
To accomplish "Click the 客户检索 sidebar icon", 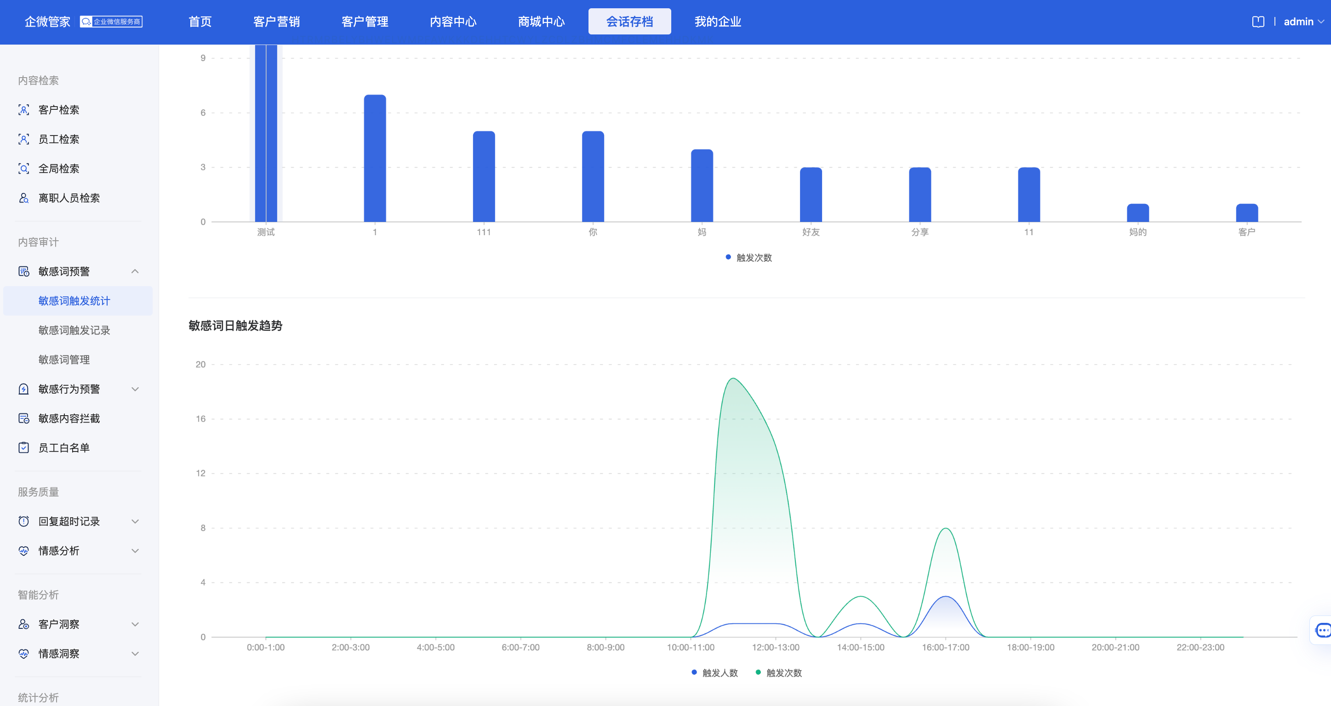I will [x=24, y=110].
